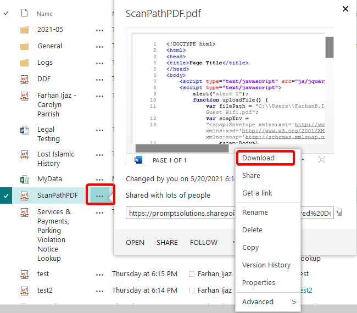Click the FOLLOW button in callout

pos(204,242)
